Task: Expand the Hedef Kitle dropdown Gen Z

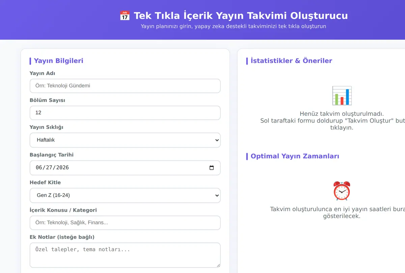Action: pos(125,195)
